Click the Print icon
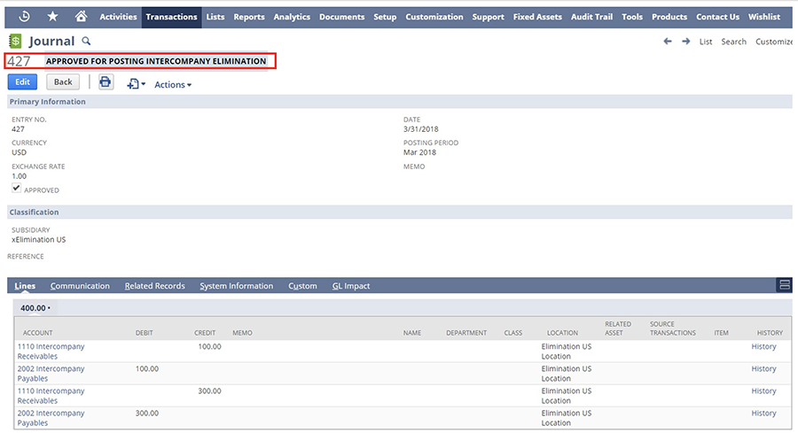 (106, 82)
